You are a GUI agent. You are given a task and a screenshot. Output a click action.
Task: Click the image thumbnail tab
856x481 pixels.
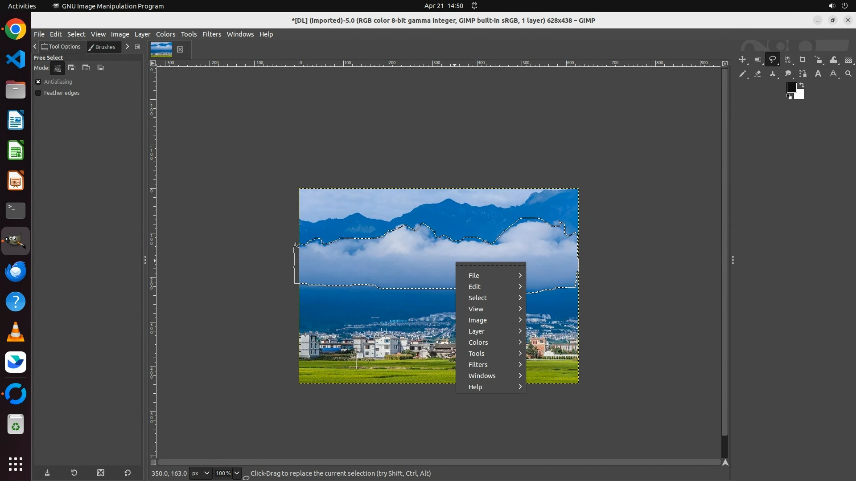tap(161, 49)
